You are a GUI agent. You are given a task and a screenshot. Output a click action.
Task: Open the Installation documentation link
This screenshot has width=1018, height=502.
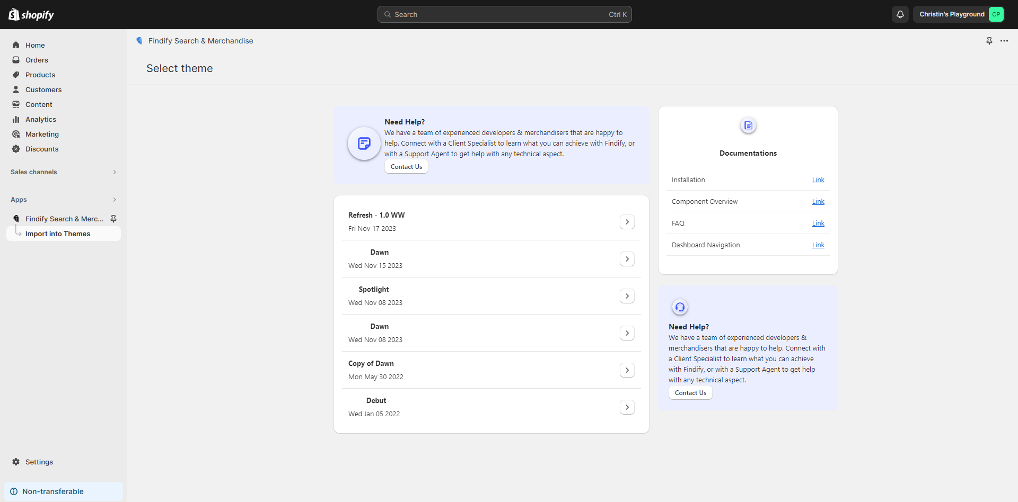[818, 180]
